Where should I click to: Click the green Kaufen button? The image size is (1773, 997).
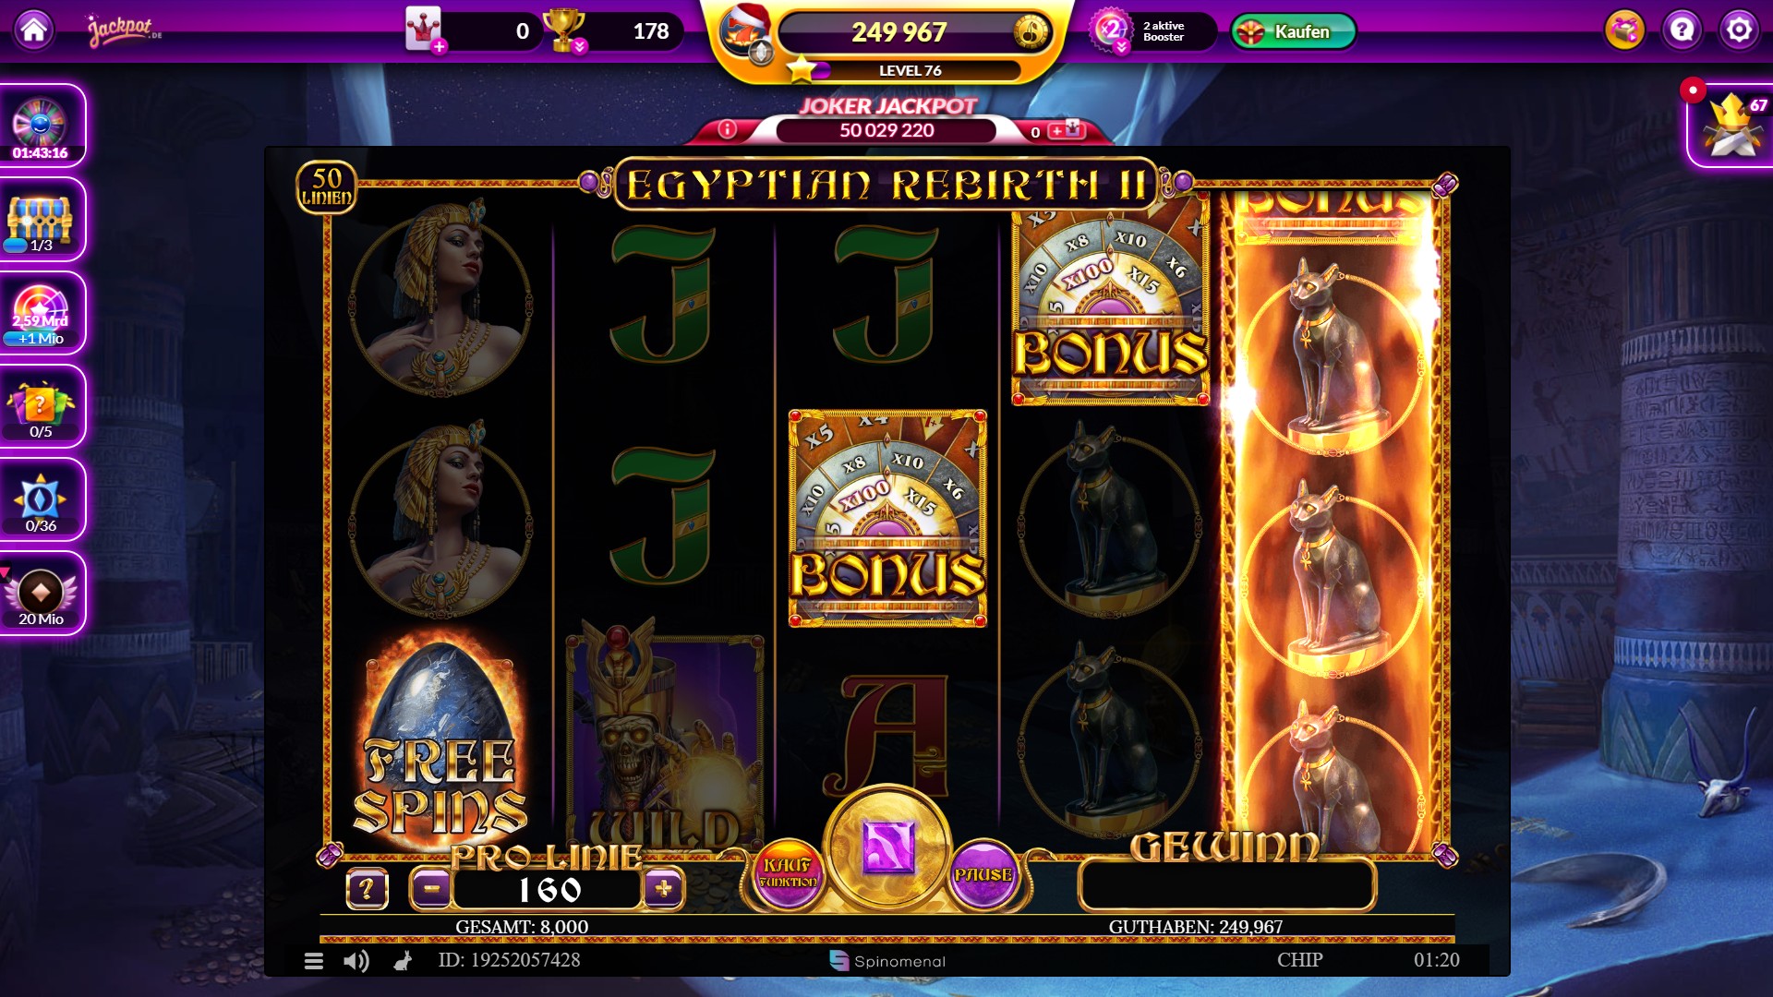1293,31
